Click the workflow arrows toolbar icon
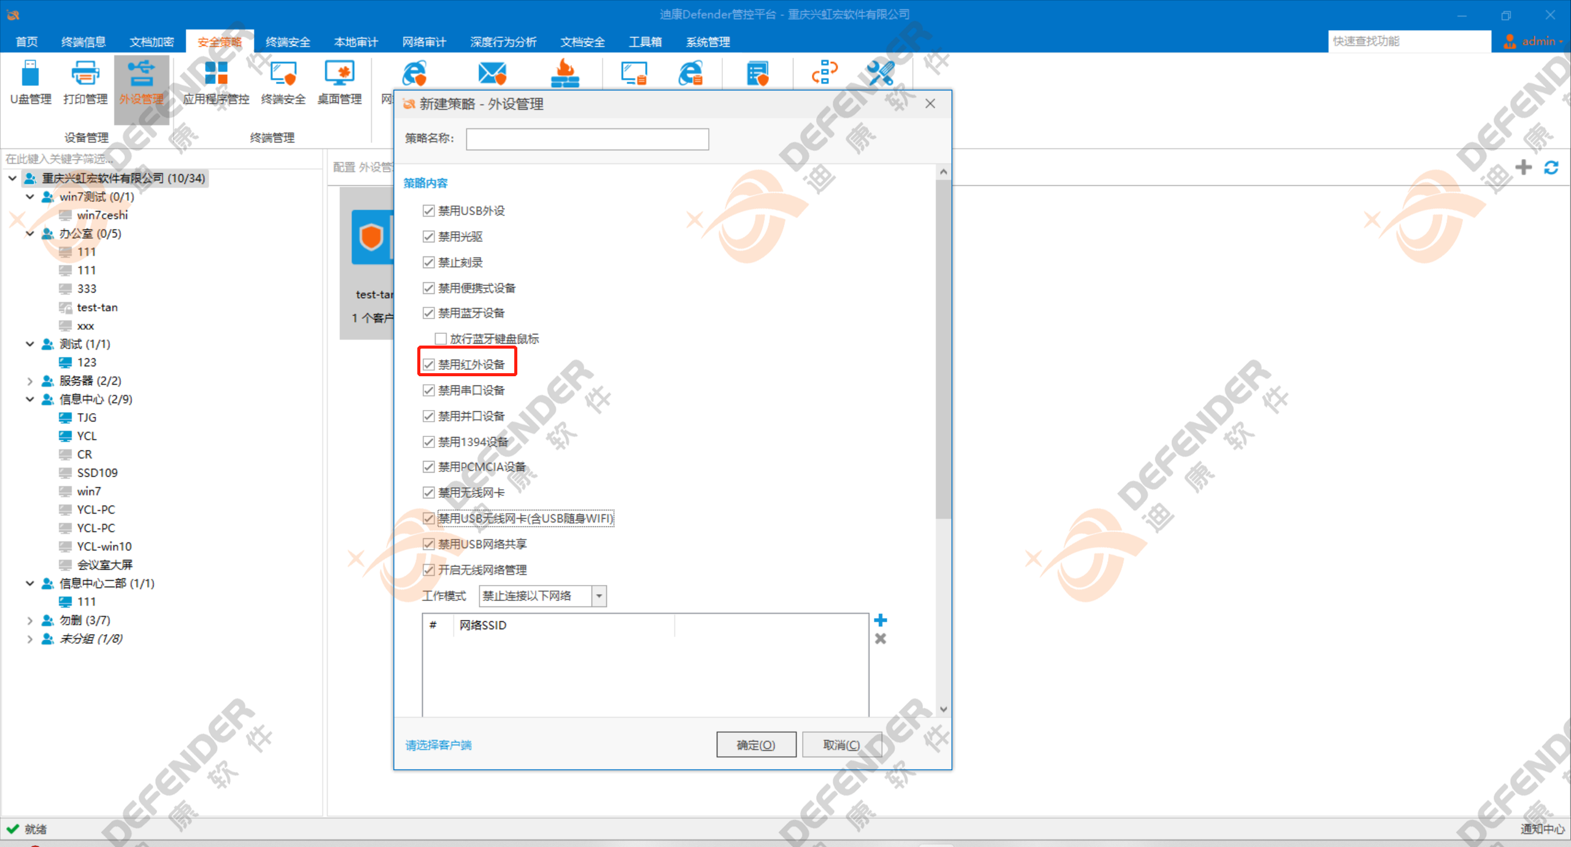Viewport: 1571px width, 847px height. pos(825,72)
